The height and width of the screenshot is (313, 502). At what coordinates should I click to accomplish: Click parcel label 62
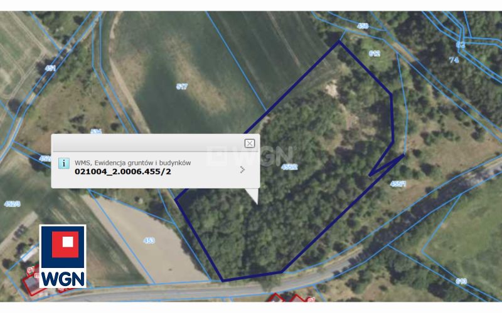point(461,44)
